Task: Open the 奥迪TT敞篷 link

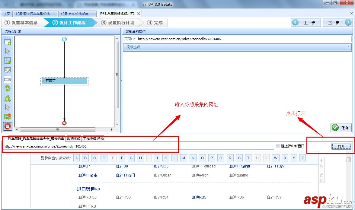Action: [x=88, y=175]
